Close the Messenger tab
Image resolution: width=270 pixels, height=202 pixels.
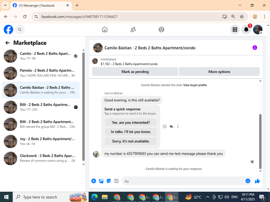point(67,5)
